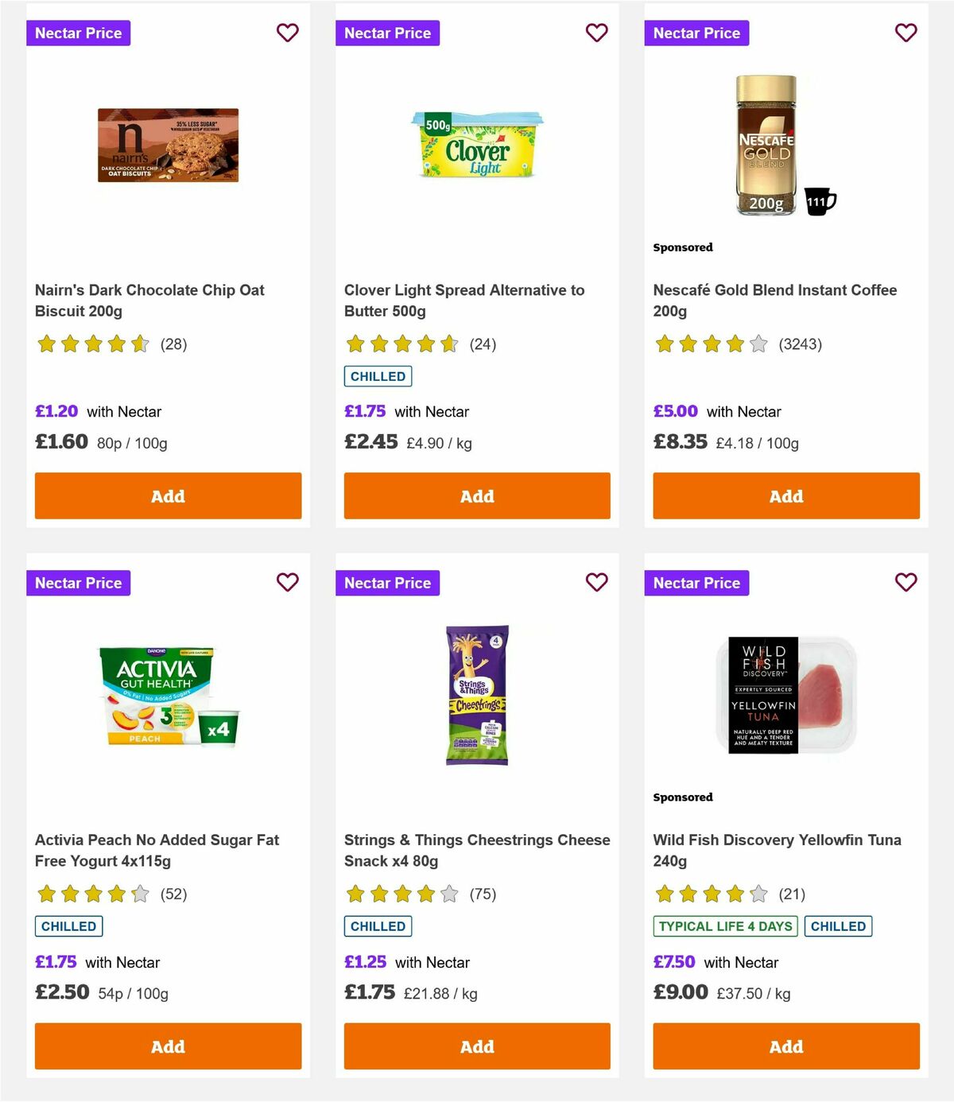Open the Wild Fish Discovery Yellowfin Tuna listing
This screenshot has height=1102, width=954.
coord(777,850)
